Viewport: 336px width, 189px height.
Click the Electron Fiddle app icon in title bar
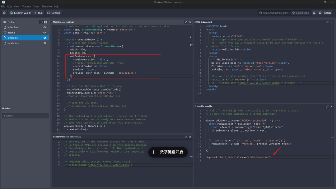point(3,2)
